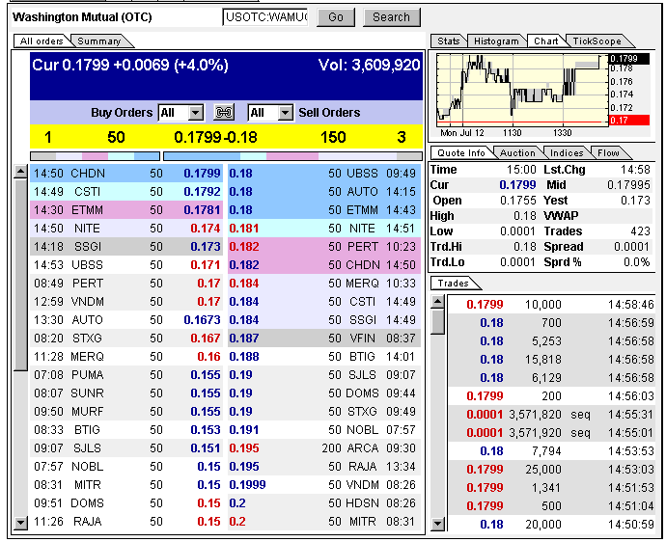Open the Histogram tab
Image resolution: width=666 pixels, height=542 pixels.
(498, 41)
